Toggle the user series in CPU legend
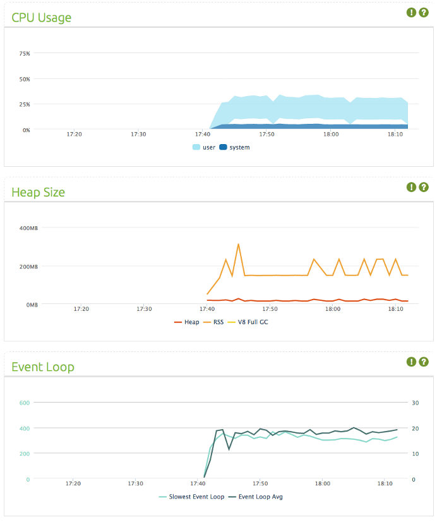This screenshot has width=442, height=522. pyautogui.click(x=204, y=147)
